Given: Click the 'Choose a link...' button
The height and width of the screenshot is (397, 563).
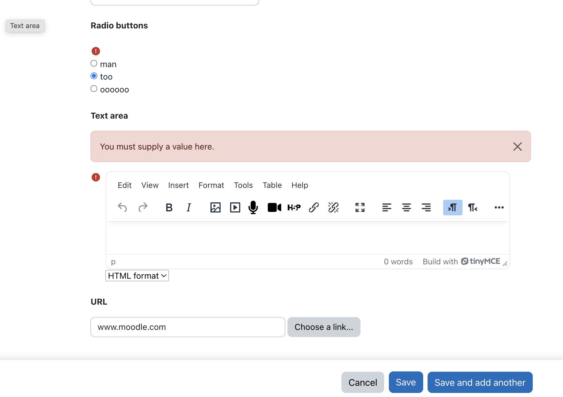Looking at the screenshot, I should (324, 327).
